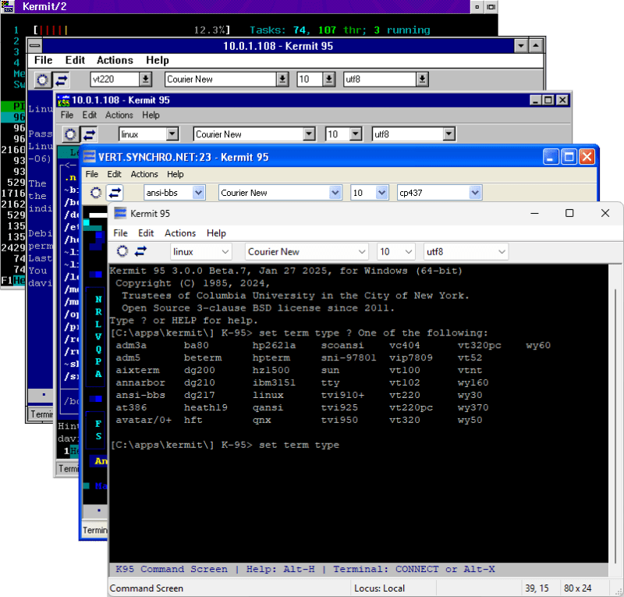This screenshot has width=624, height=597.
Task: Open the Actions menu of the frontmost Kermit 95
Action: pyautogui.click(x=180, y=233)
